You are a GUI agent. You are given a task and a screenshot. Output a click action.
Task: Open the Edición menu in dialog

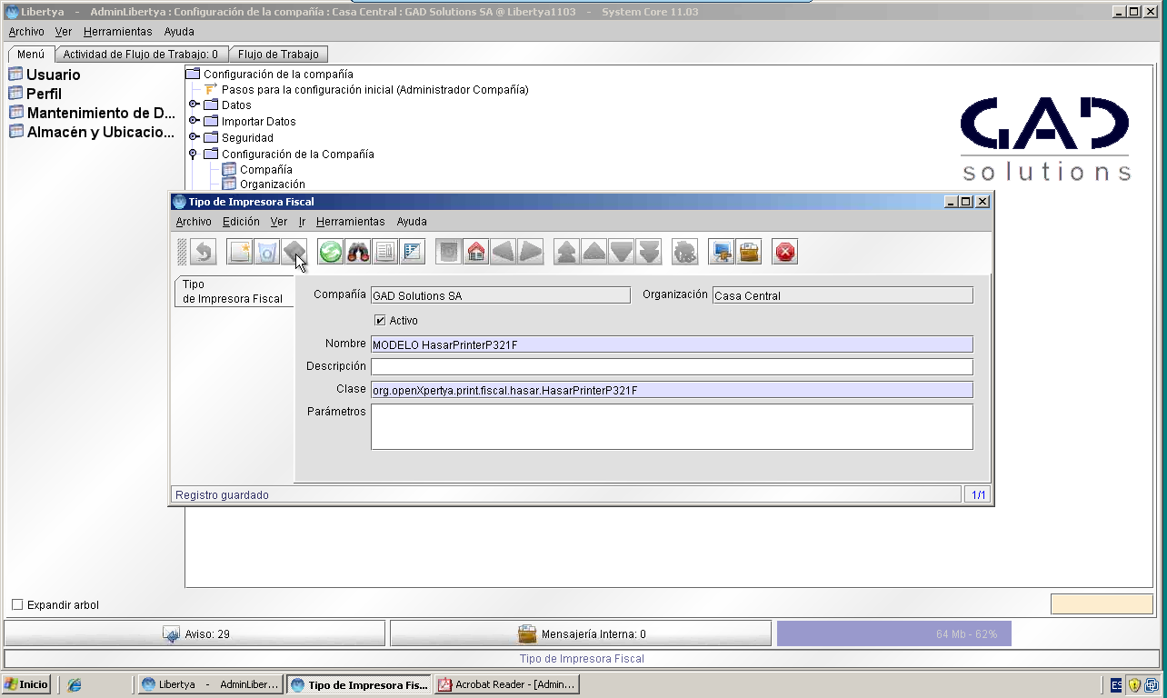click(241, 222)
